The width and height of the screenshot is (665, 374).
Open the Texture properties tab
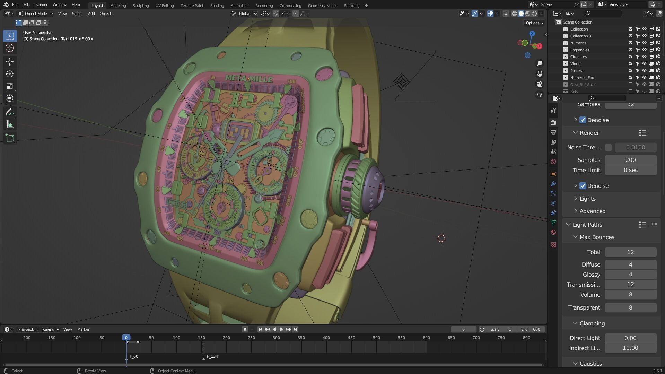pos(553,245)
